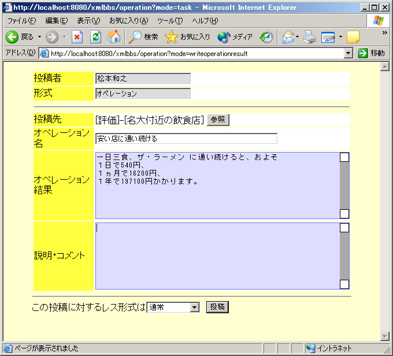The width and height of the screenshot is (393, 356).
Task: Click the Refresh page icon
Action: point(95,37)
